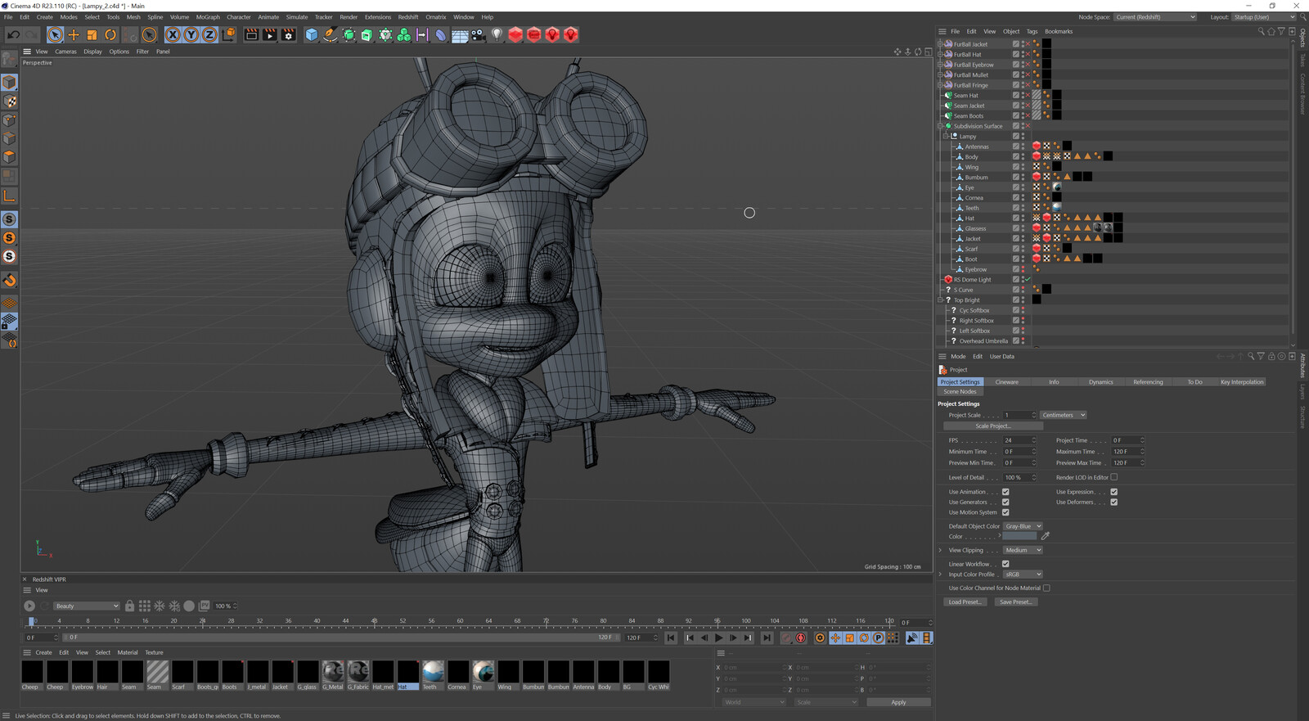Toggle the X axis lock
The image size is (1309, 721).
click(173, 34)
